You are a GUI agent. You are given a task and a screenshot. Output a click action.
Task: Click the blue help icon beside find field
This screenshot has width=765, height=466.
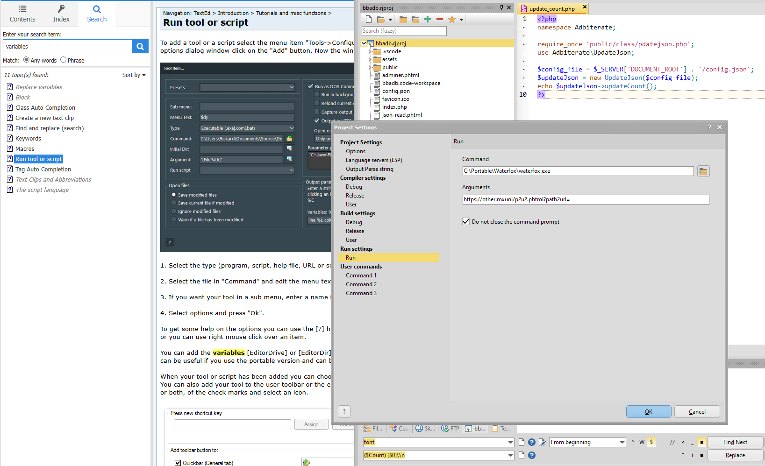click(x=532, y=442)
